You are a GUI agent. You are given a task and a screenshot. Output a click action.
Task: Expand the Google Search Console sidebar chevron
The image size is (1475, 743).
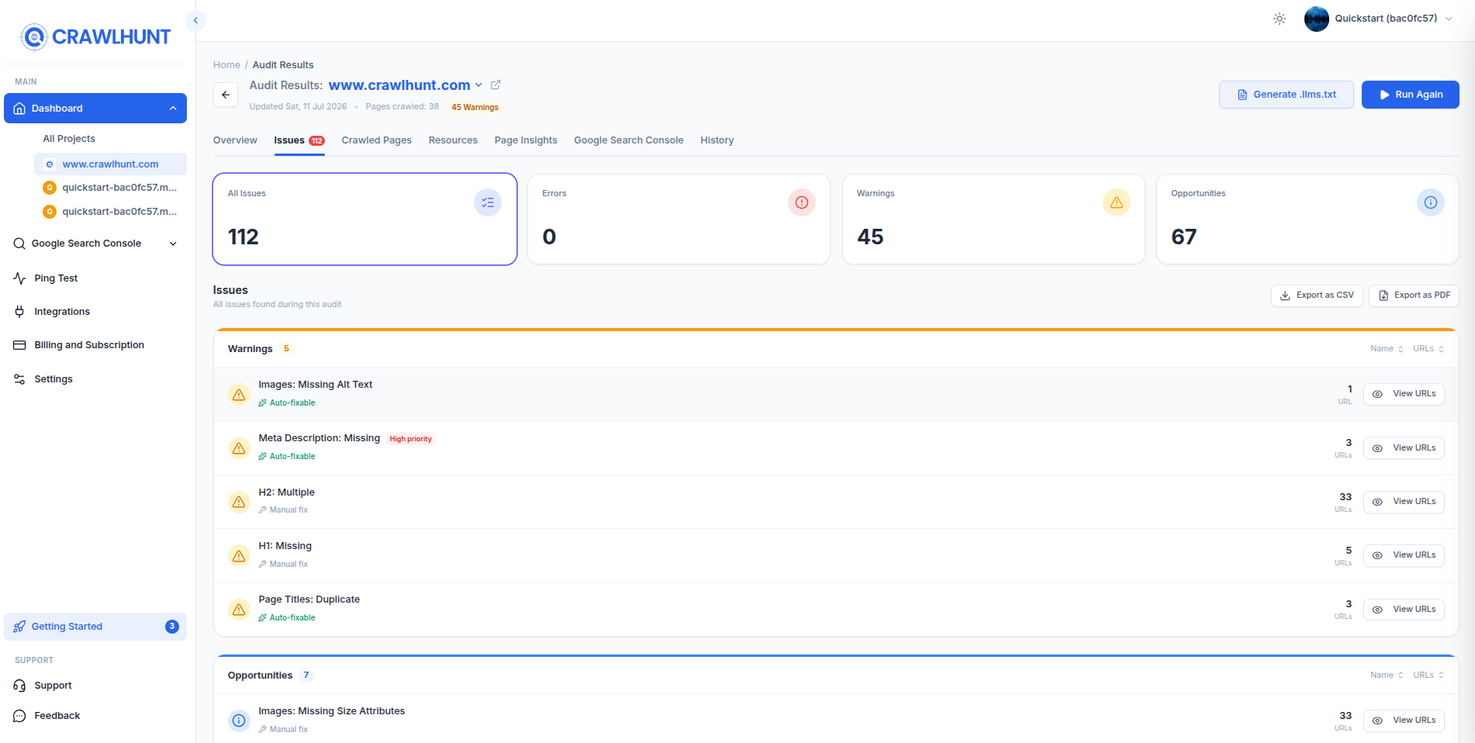(173, 244)
